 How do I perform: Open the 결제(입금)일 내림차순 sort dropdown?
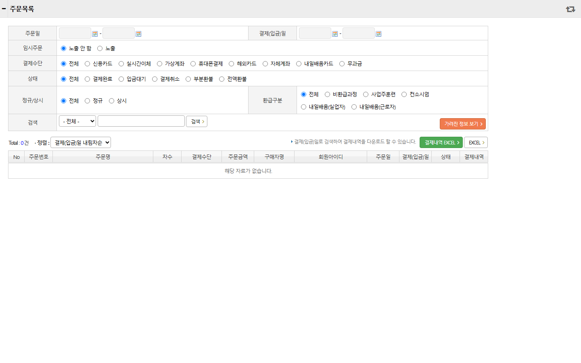tap(81, 142)
